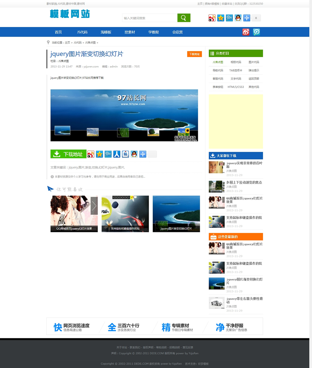Click QZone star icon beside green download button
Screen dimensions: 312x368
click(99, 154)
